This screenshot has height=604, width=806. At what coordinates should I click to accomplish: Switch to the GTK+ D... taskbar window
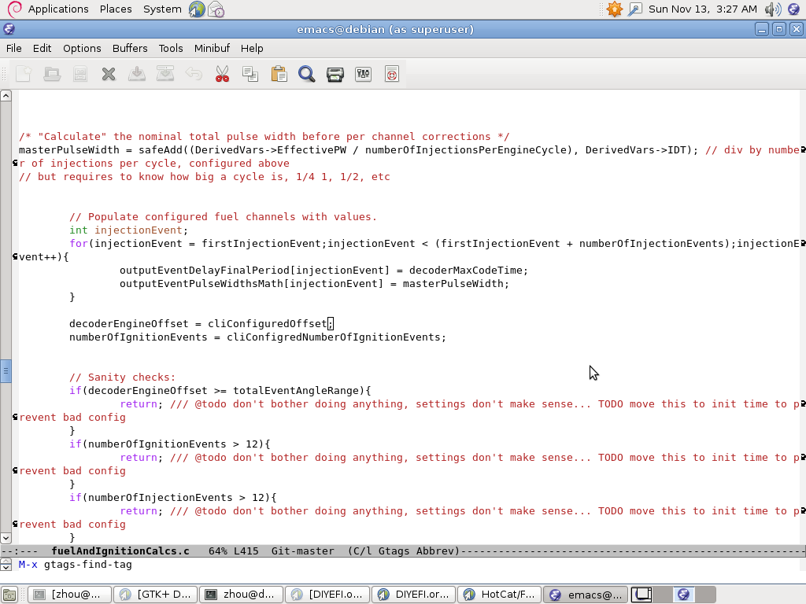pos(156,595)
